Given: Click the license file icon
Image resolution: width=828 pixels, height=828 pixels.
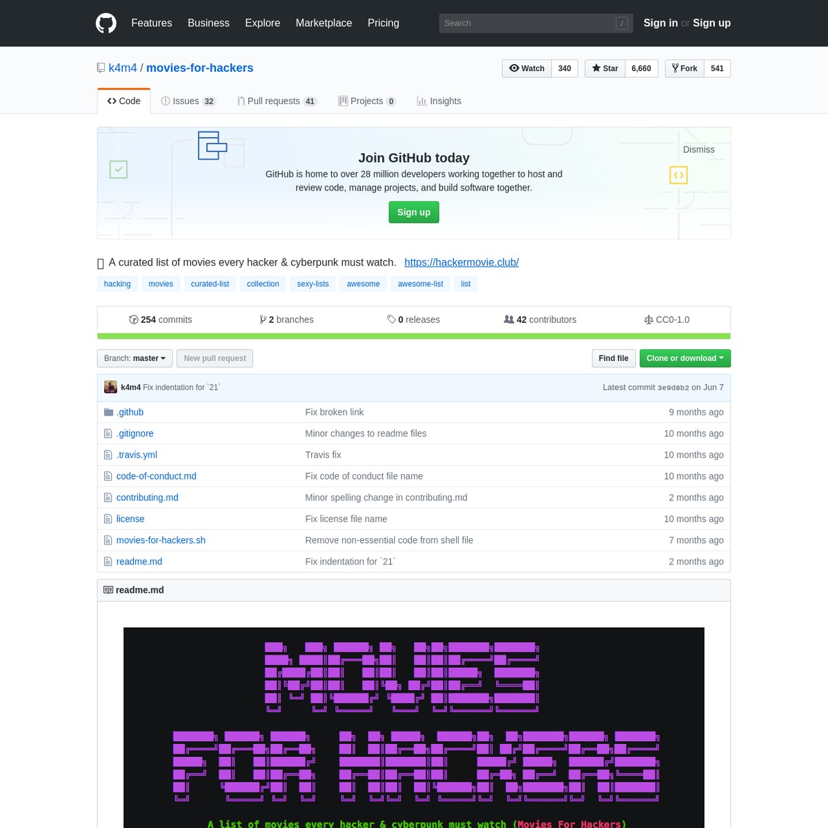Looking at the screenshot, I should (108, 519).
